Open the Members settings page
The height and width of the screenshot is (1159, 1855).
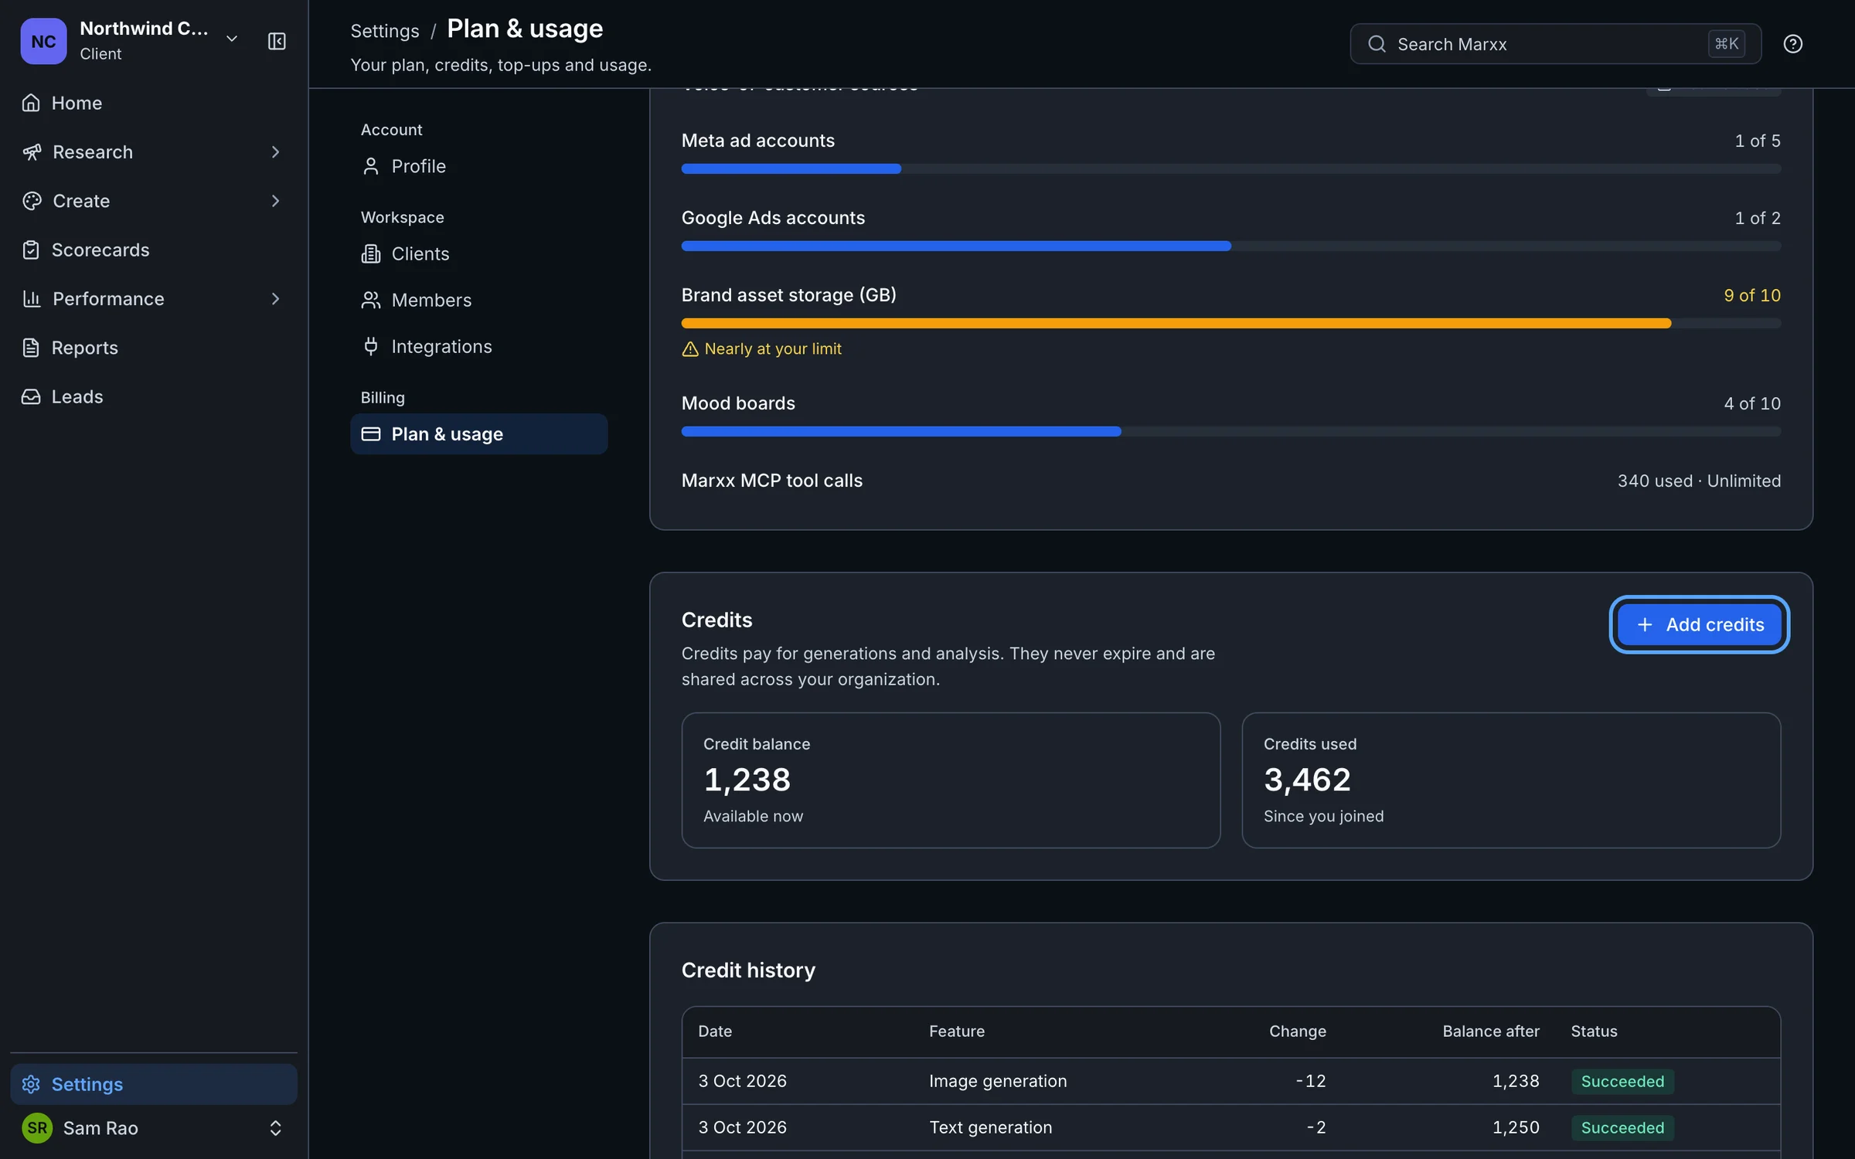point(478,300)
